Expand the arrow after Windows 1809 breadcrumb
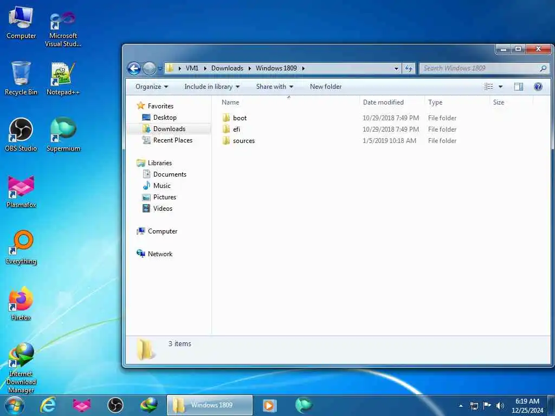Image resolution: width=555 pixels, height=416 pixels. [304, 68]
